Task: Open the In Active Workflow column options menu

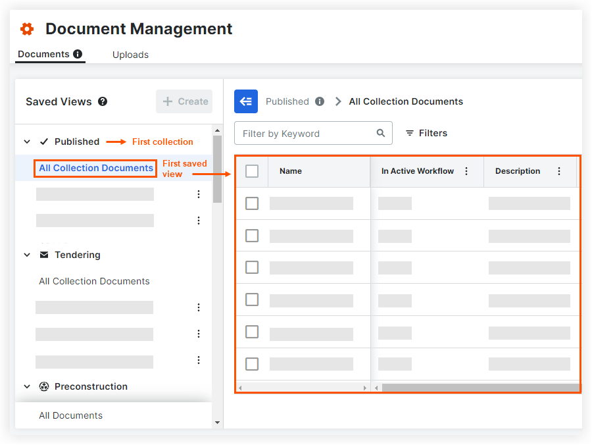Action: coord(466,171)
